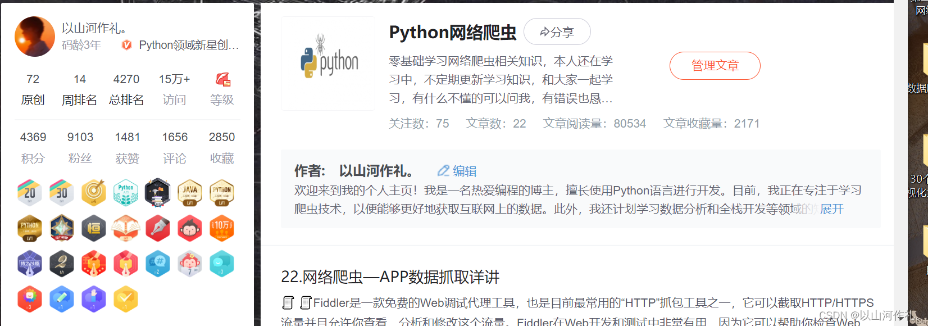The width and height of the screenshot is (928, 326).
Task: Open the orange 10万 visits badge
Action: click(222, 228)
